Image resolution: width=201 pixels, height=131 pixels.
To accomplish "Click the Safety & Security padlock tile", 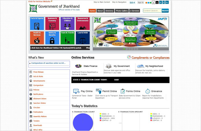I will [x=52, y=38].
